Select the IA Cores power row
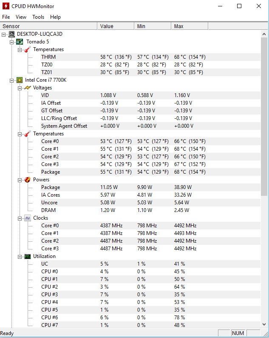Screen dimensions: 269x338 click(150, 195)
